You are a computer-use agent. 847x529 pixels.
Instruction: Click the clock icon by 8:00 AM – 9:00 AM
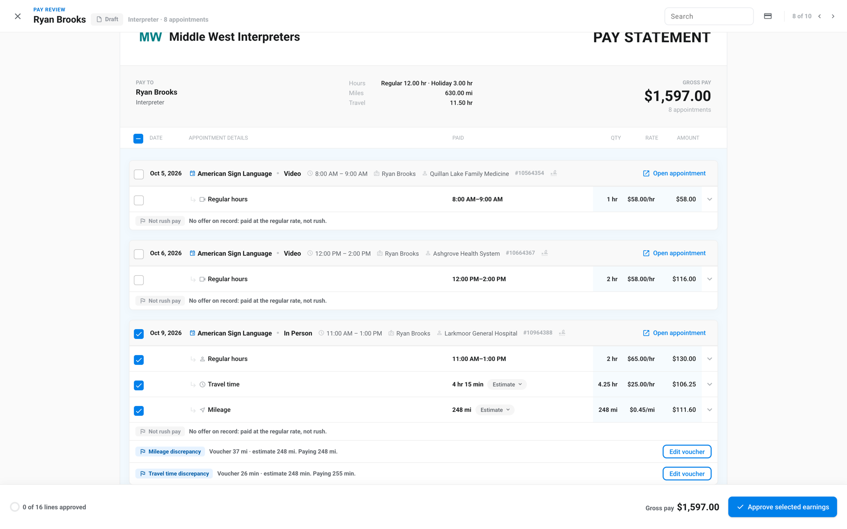[x=310, y=173]
